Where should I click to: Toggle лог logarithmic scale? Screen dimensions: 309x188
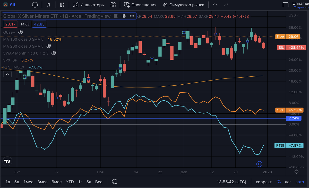288,182
